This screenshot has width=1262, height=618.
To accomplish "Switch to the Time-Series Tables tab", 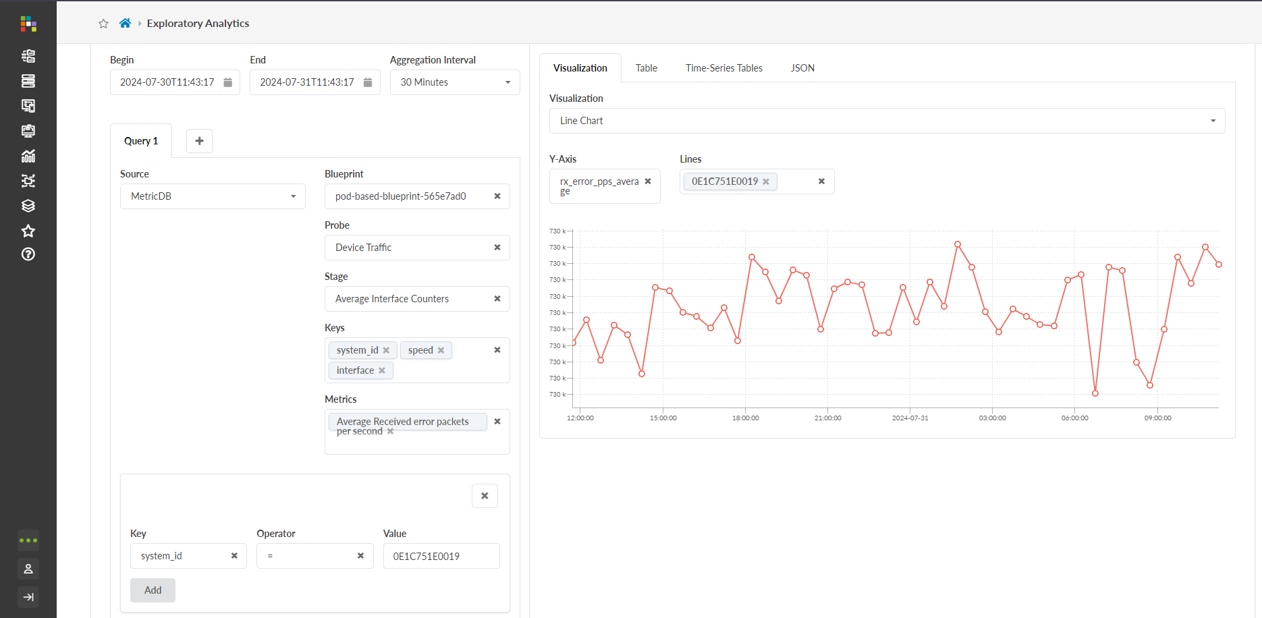I will (723, 68).
